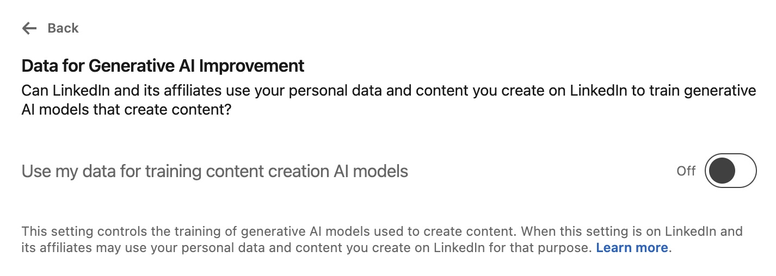Viewport: 776px width, 276px height.
Task: Click the "Off" status label
Action: click(686, 171)
